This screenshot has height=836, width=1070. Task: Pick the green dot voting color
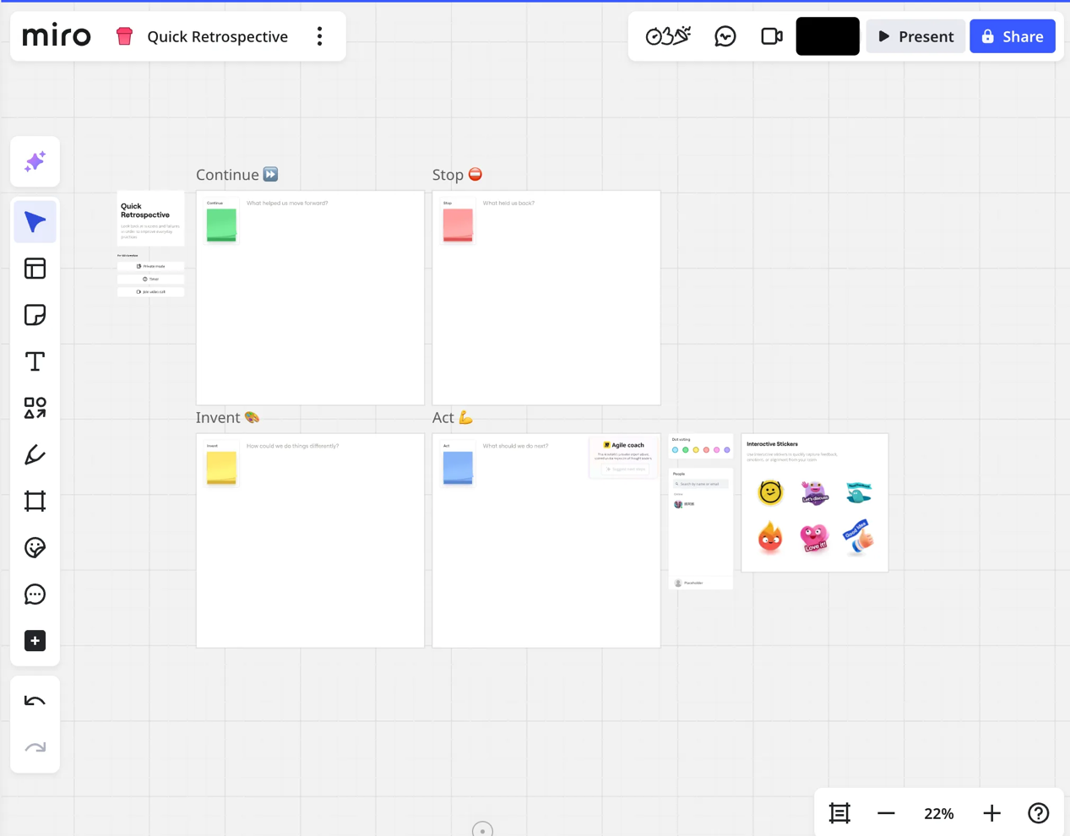coord(686,450)
